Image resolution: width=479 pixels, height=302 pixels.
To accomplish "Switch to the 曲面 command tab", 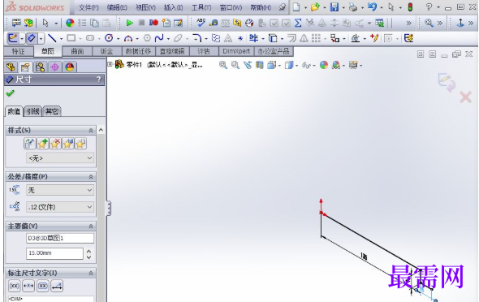I will pyautogui.click(x=77, y=51).
